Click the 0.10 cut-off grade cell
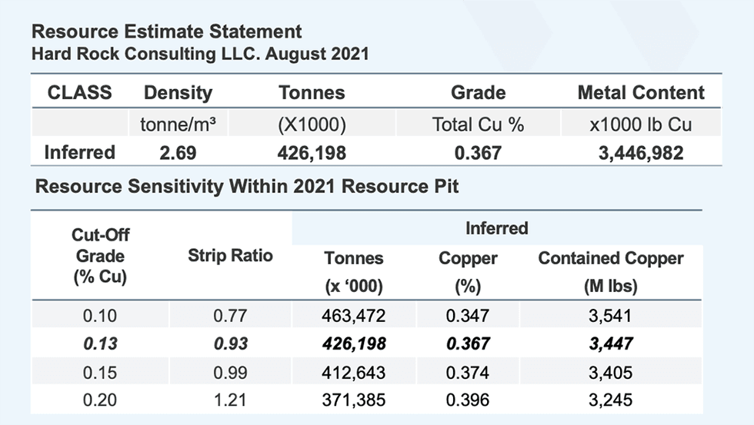Image resolution: width=754 pixels, height=425 pixels. [100, 315]
